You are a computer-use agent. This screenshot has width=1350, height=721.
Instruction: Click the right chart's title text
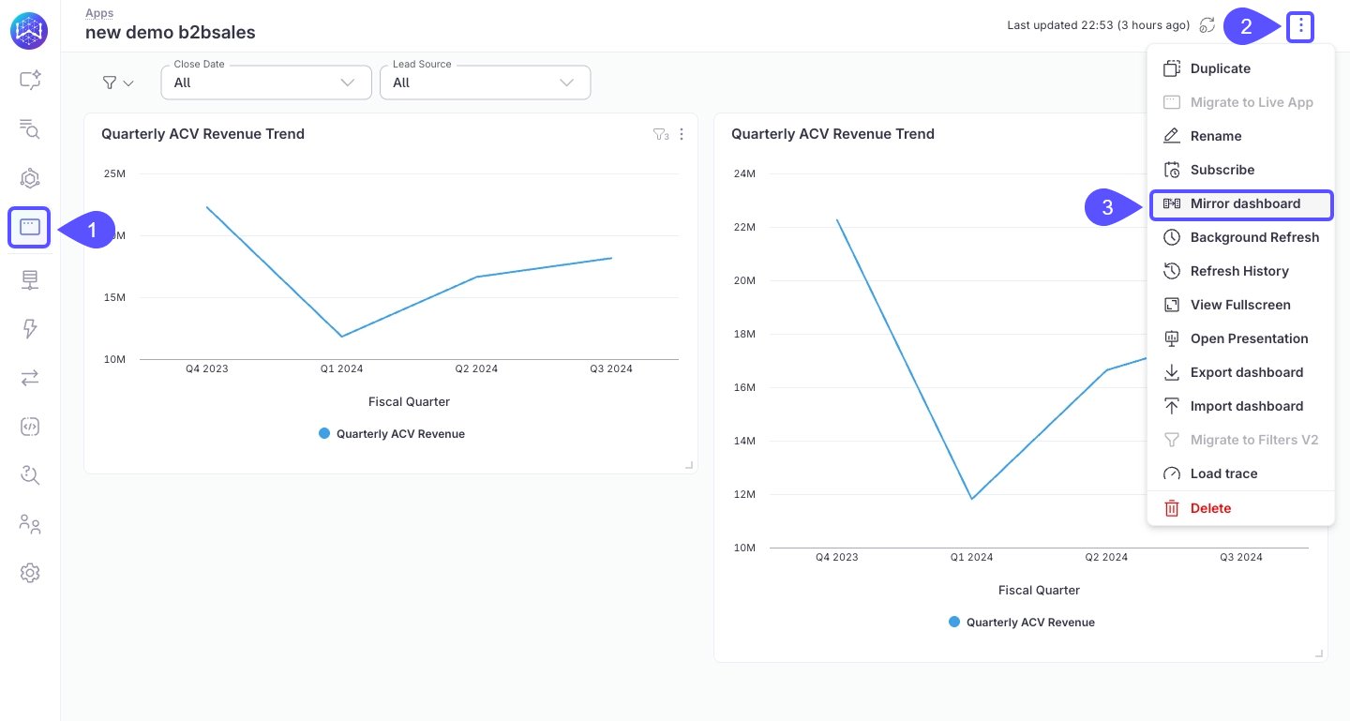[x=832, y=134]
